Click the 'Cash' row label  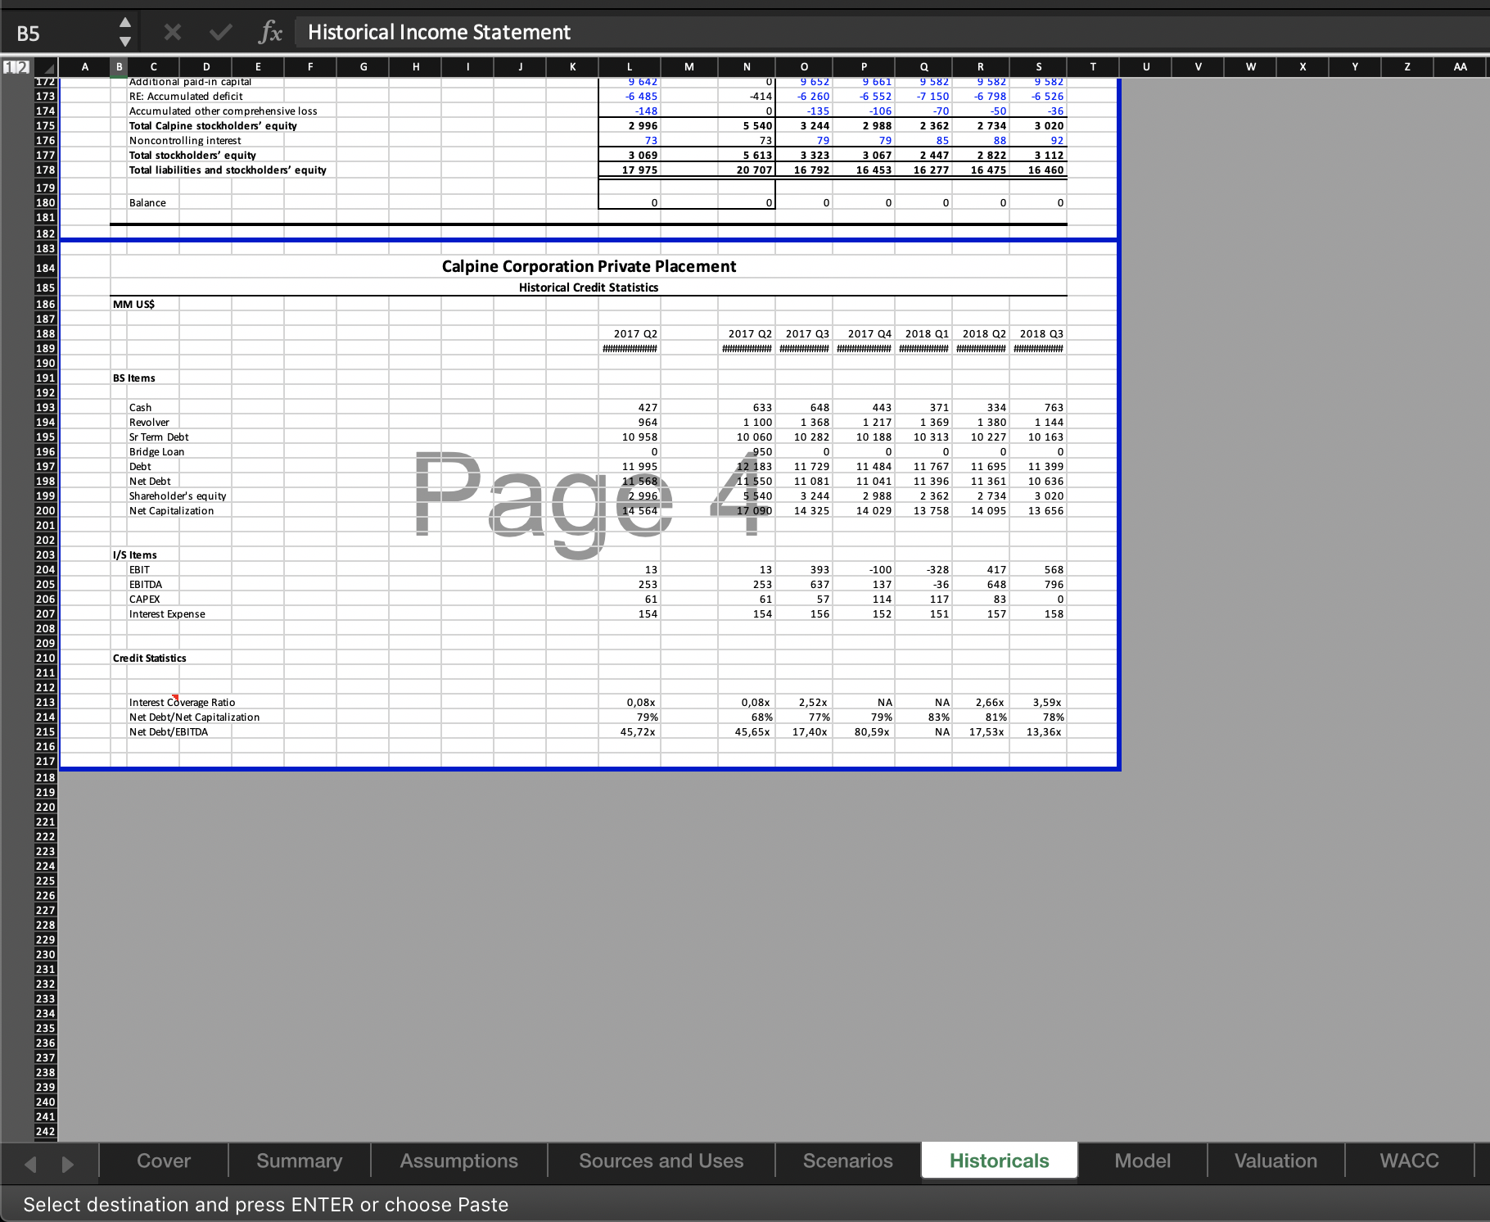coord(140,407)
